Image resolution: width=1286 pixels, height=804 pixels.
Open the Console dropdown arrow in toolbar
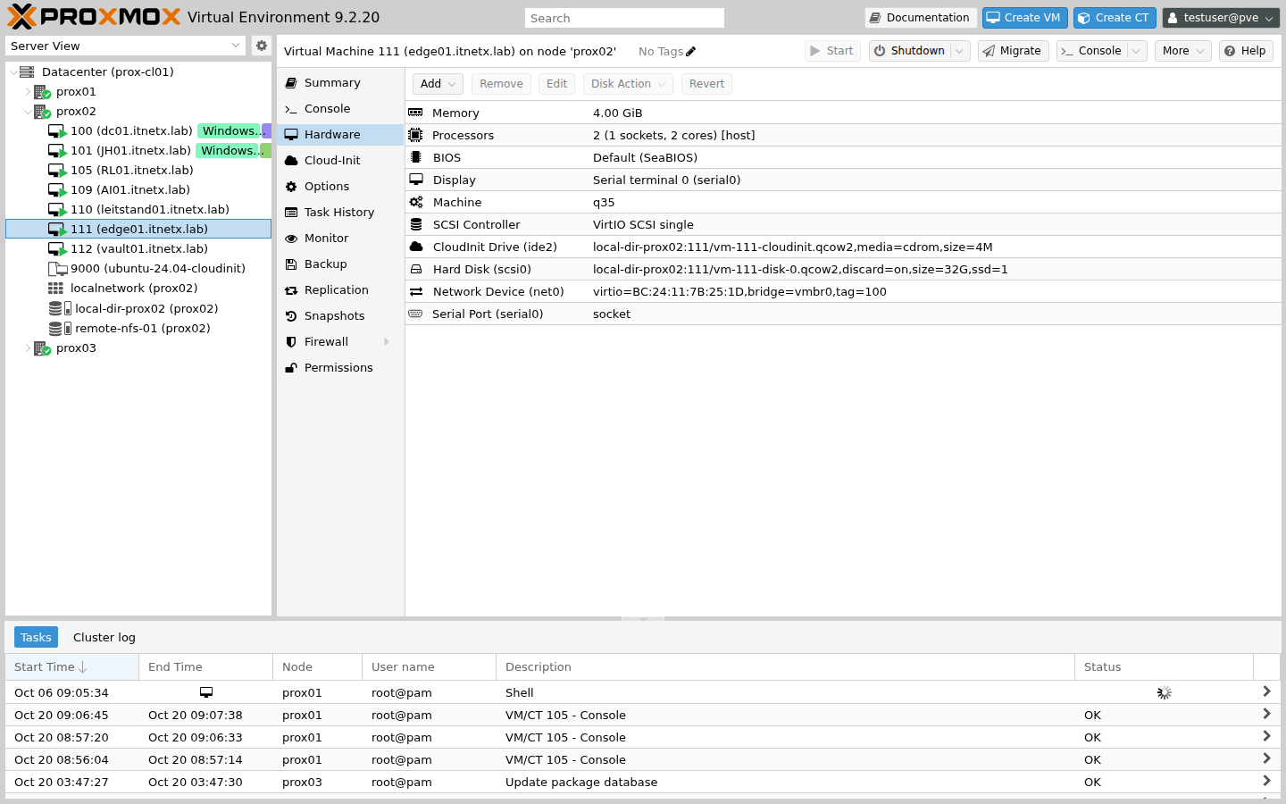(1137, 51)
